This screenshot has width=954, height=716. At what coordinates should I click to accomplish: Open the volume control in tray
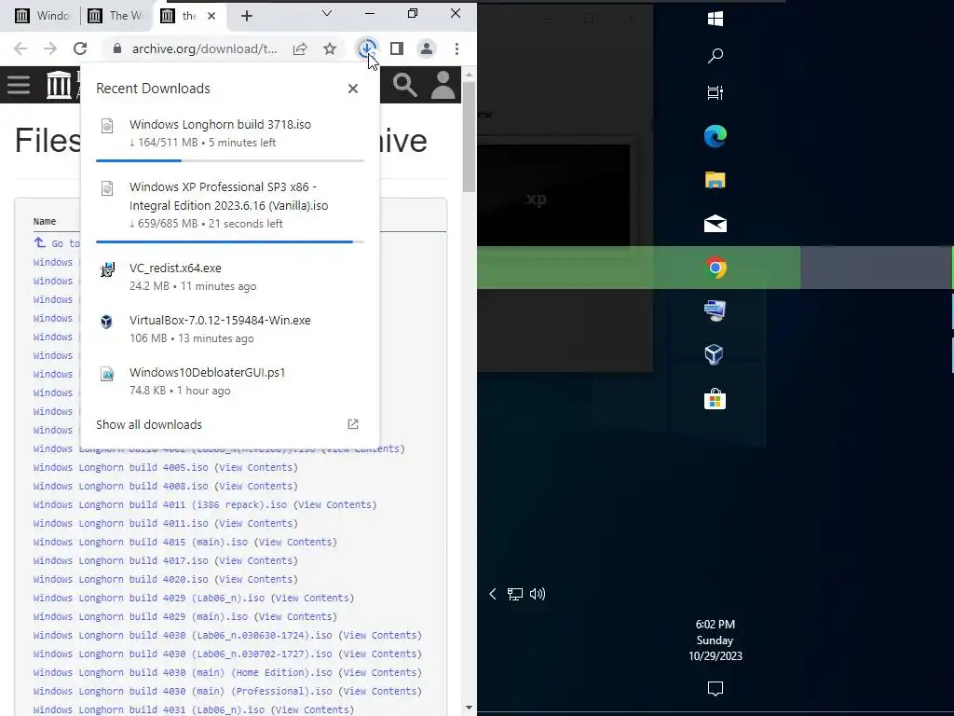pyautogui.click(x=538, y=594)
